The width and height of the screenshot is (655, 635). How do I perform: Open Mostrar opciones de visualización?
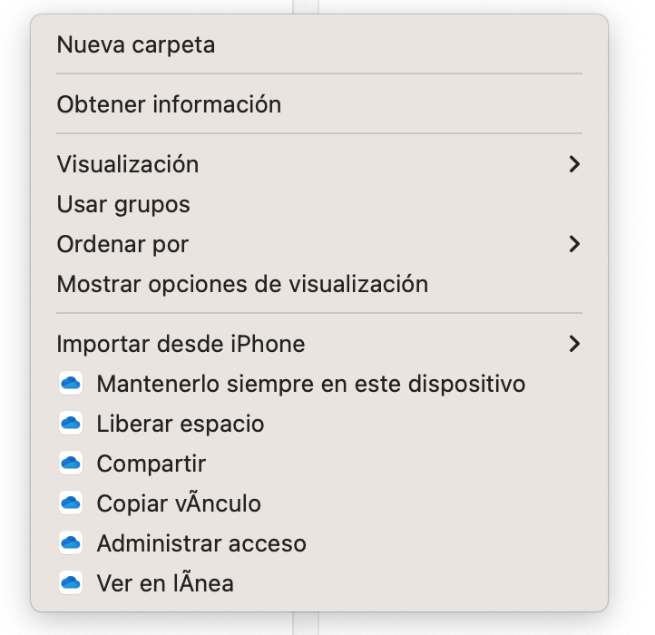click(x=242, y=284)
